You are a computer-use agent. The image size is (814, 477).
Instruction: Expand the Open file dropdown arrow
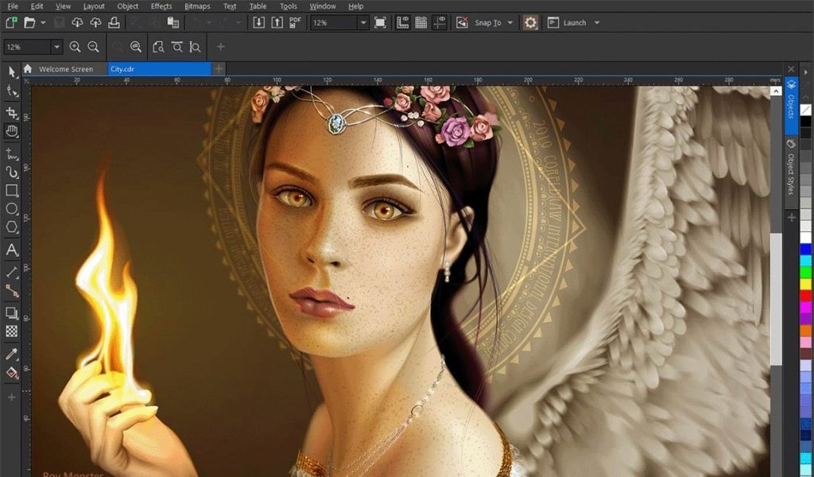(43, 23)
